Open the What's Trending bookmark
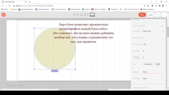The height and width of the screenshot is (95, 169). (x=148, y=9)
